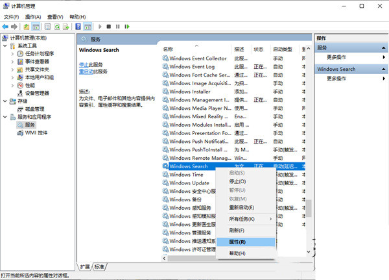Choose 刷新(F) in context menu

click(246, 231)
